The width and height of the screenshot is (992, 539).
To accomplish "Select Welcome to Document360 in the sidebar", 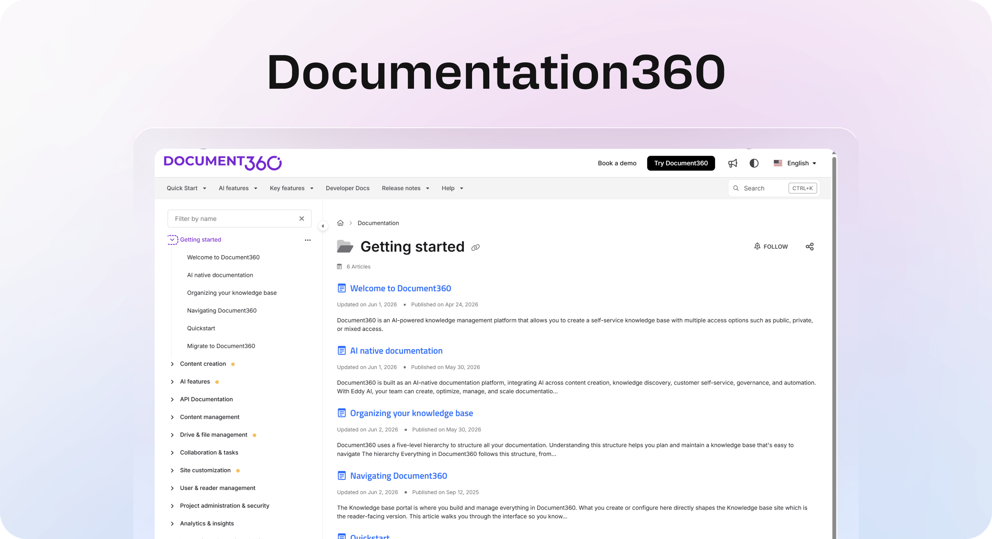I will (223, 257).
